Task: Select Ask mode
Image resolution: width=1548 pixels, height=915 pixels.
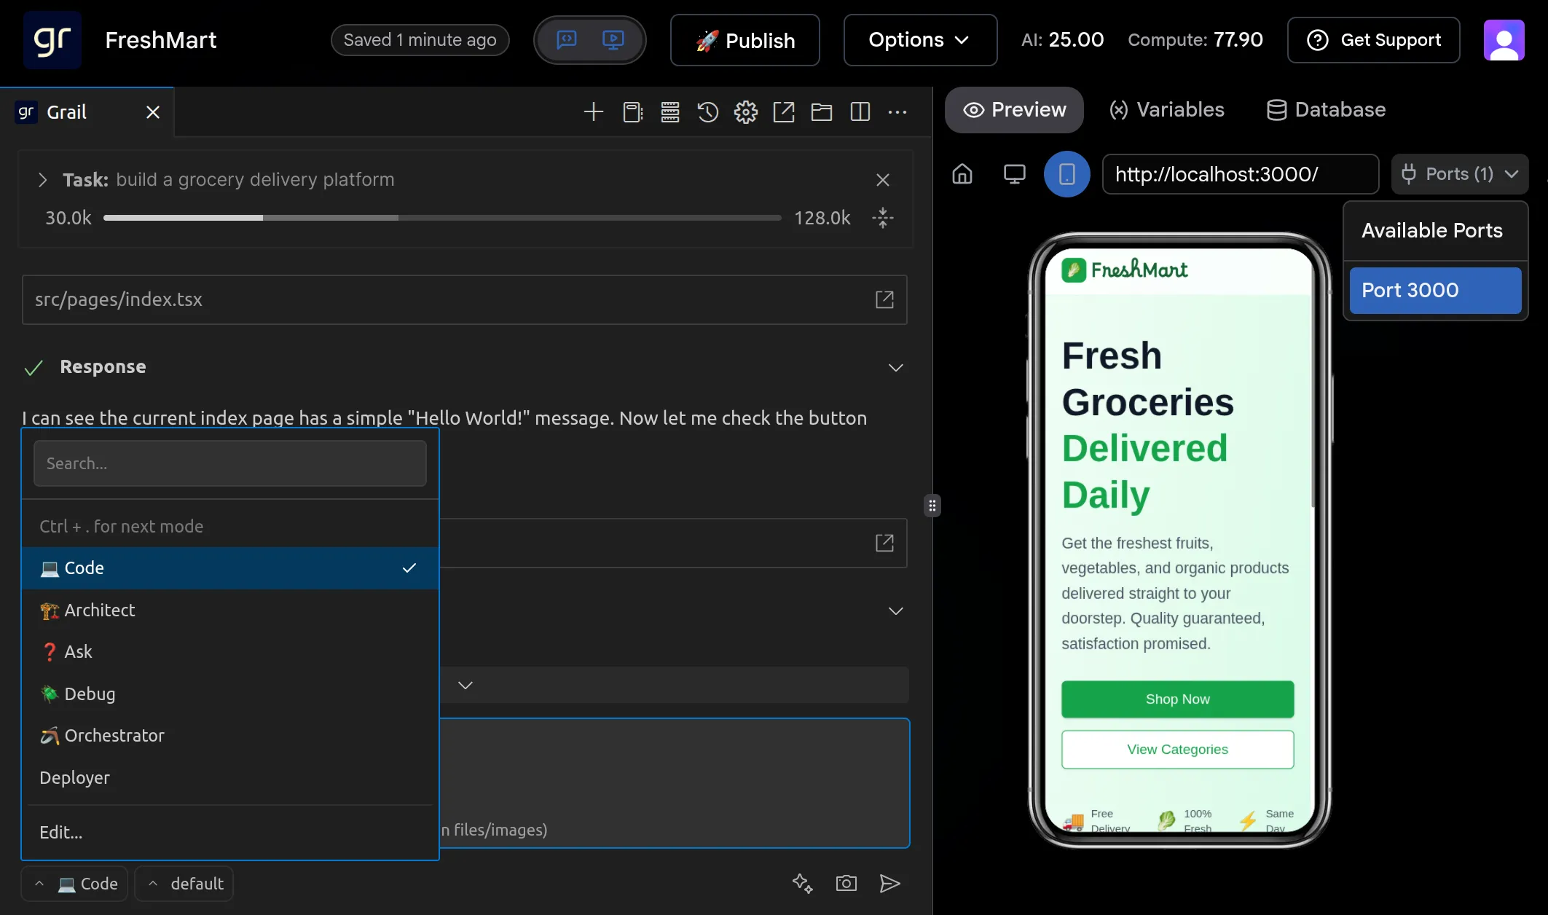Action: [x=230, y=652]
